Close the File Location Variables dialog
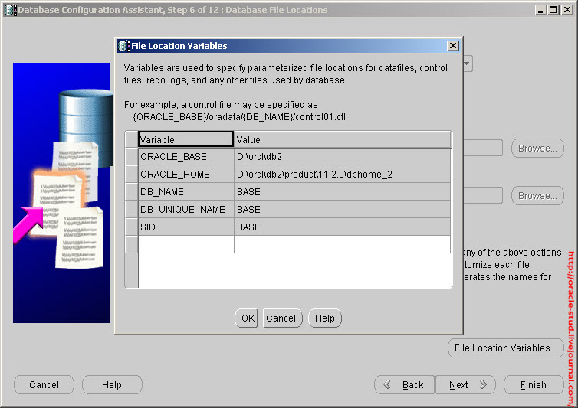The width and height of the screenshot is (578, 408). 453,46
